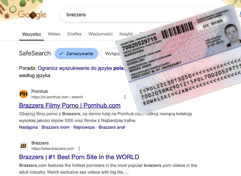Switch to the Wideo tab
Viewport: 241px width, 176px height.
54,34
